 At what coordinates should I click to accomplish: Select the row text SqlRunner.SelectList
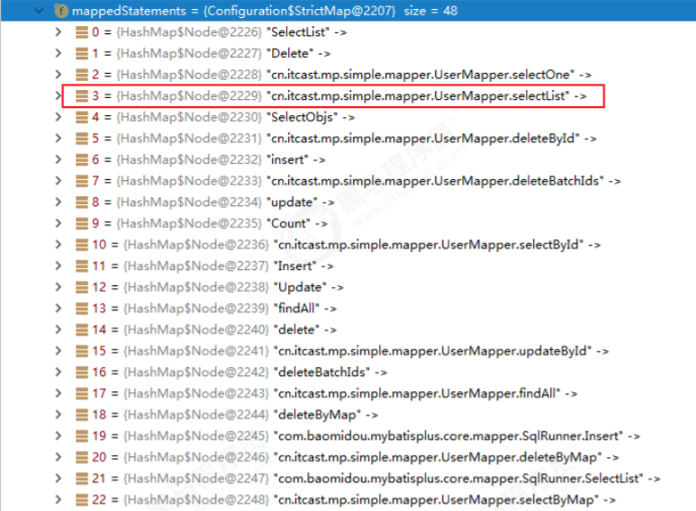(x=376, y=479)
